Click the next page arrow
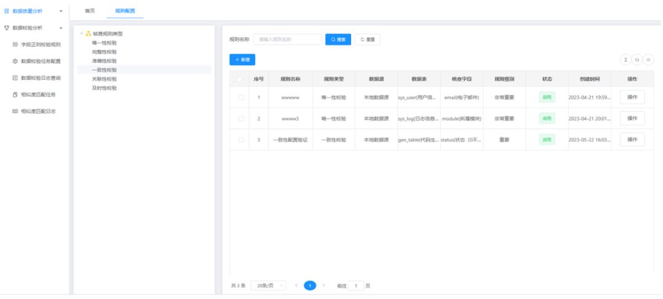The height and width of the screenshot is (299, 663). pos(324,285)
